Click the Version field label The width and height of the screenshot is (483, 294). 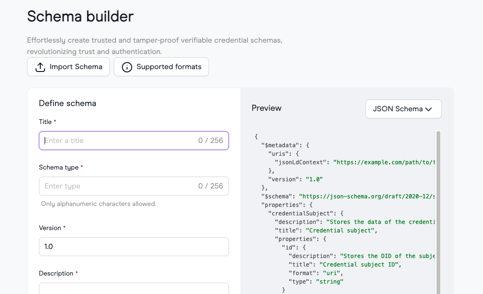(x=50, y=228)
